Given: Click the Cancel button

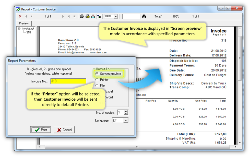Looking at the screenshot, I should [64, 130].
